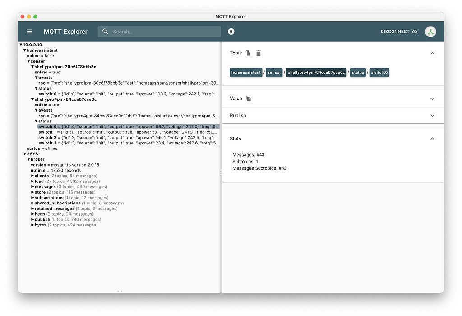Expand the retained messages topic node
Image resolution: width=462 pixels, height=316 pixels.
pyautogui.click(x=32, y=208)
